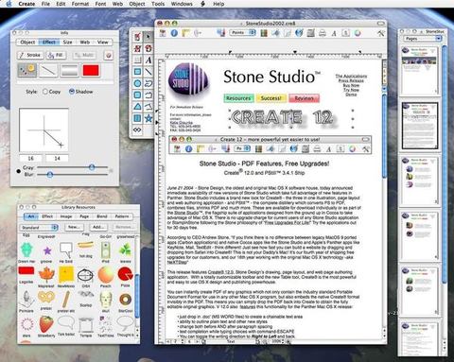Image resolution: width=454 pixels, height=362 pixels.
Task: Click the Print icon in document toolbar
Action: [323, 33]
